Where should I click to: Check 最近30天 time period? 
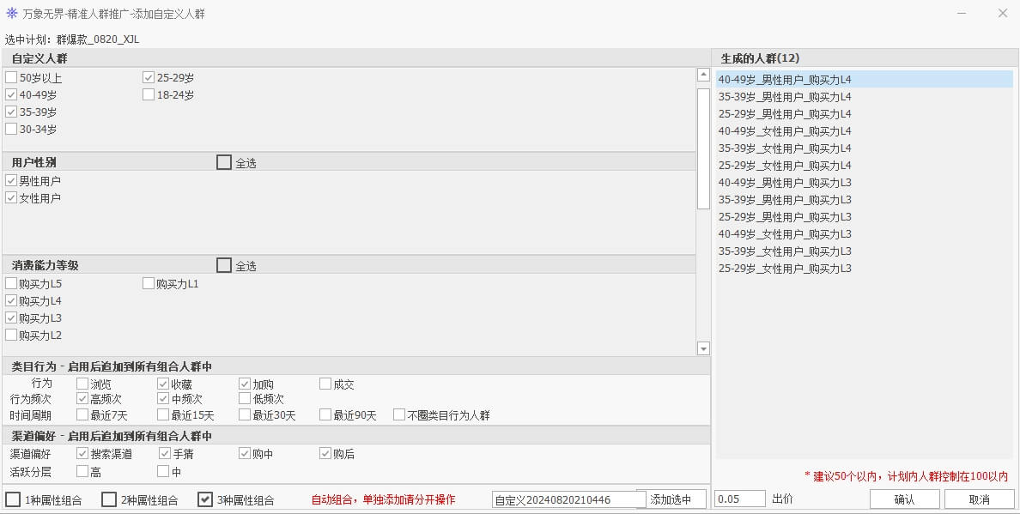coord(245,415)
